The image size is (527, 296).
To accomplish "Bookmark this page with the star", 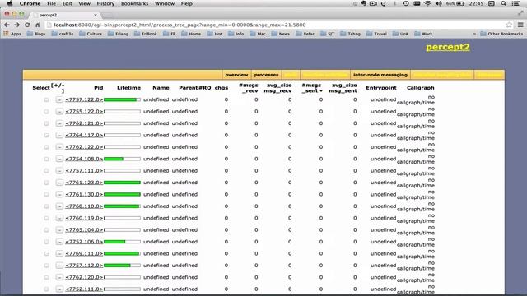I will [509, 25].
